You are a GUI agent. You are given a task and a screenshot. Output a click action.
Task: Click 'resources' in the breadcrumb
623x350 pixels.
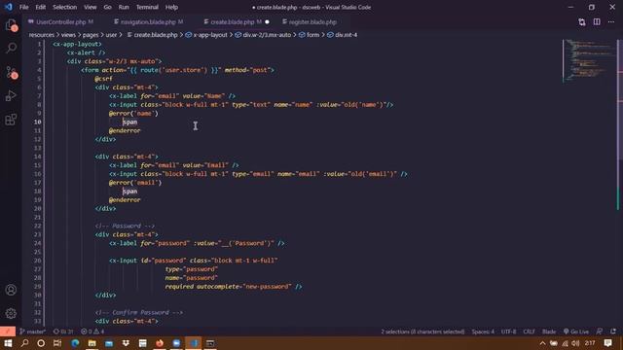click(x=41, y=35)
